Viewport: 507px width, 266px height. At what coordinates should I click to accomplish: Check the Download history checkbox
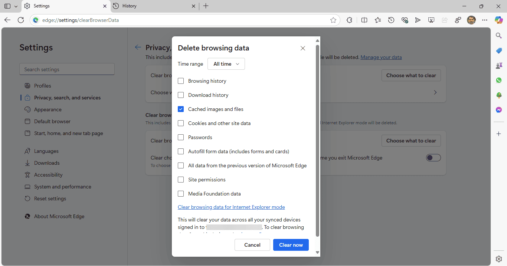point(181,95)
